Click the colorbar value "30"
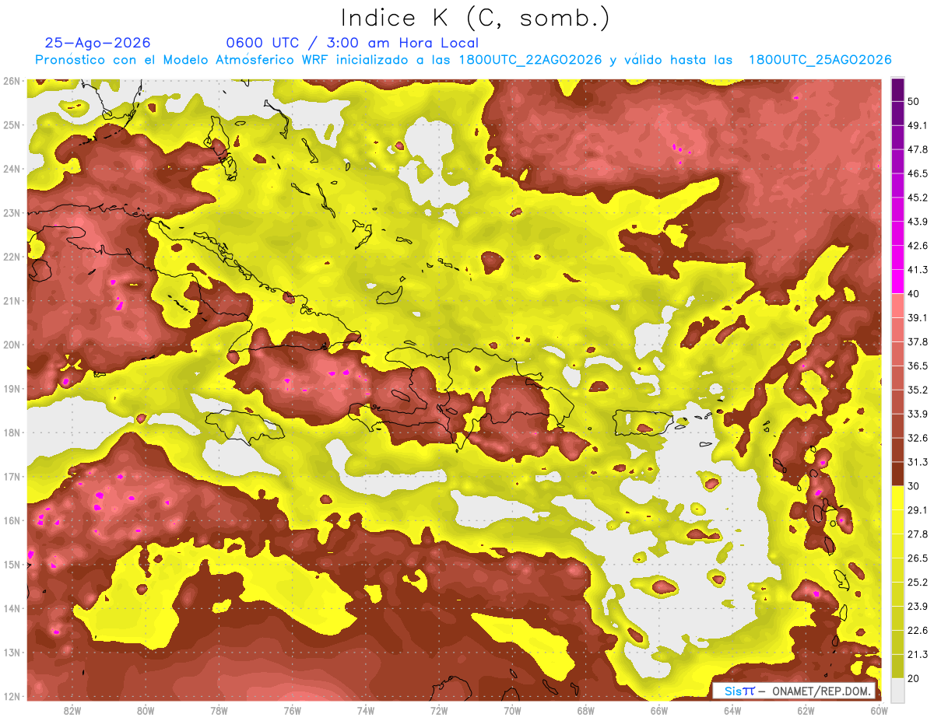Image resolution: width=934 pixels, height=721 pixels. pyautogui.click(x=914, y=486)
